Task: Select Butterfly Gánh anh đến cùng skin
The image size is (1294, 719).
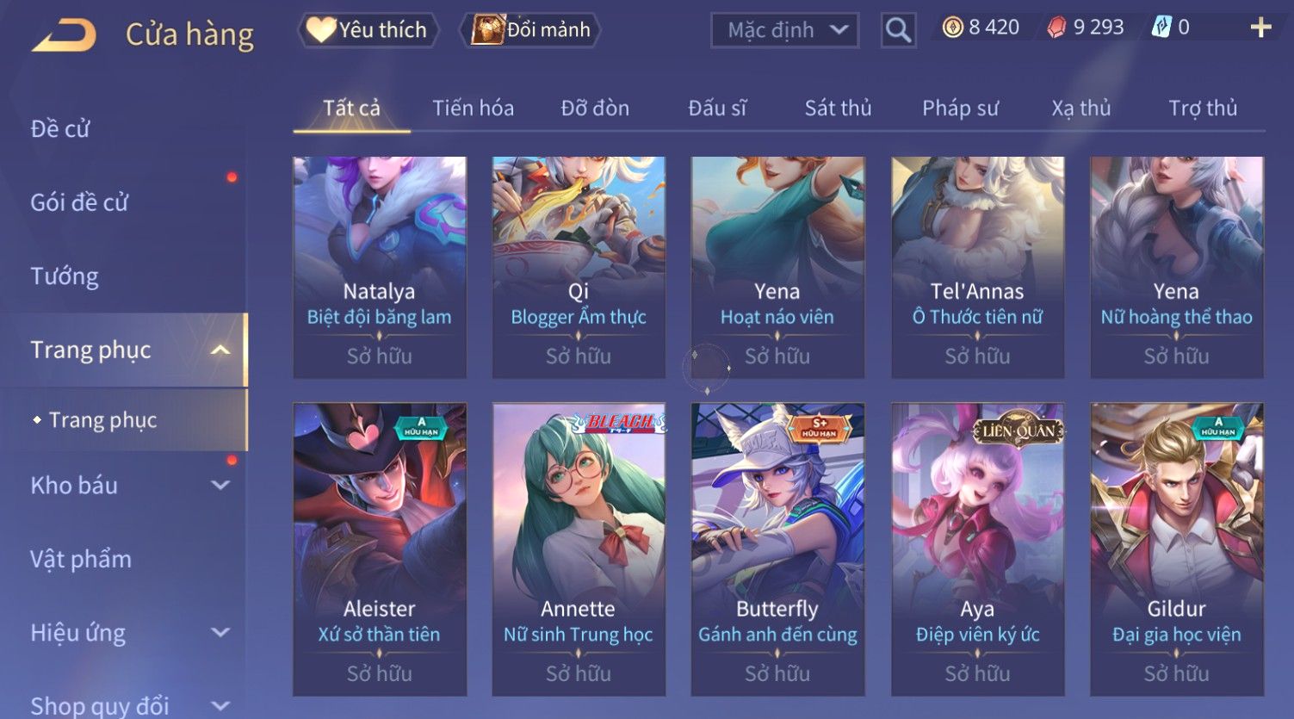Action: (777, 549)
